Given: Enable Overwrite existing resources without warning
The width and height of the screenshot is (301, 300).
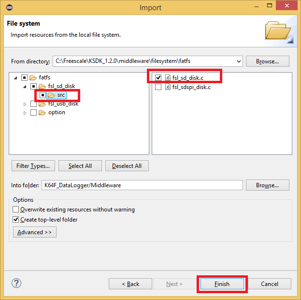Looking at the screenshot, I should coord(16,210).
